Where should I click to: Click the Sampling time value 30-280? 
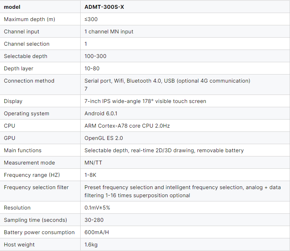[94, 220]
